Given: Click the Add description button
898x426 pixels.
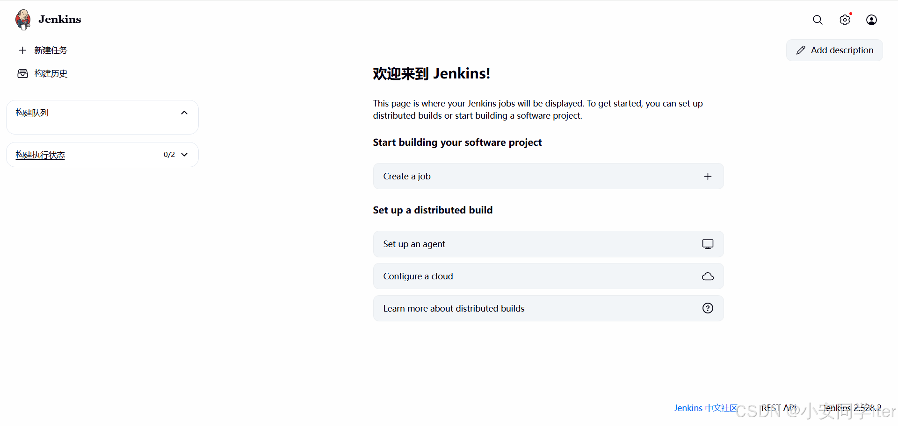Looking at the screenshot, I should (x=834, y=50).
